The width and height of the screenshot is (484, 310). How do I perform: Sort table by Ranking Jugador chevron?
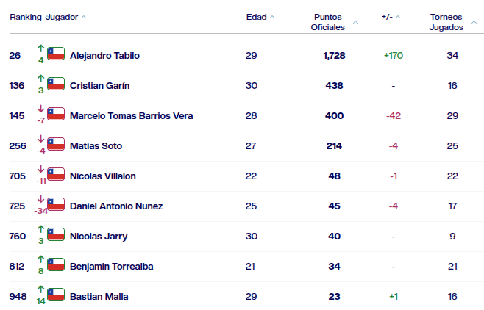coord(84,17)
